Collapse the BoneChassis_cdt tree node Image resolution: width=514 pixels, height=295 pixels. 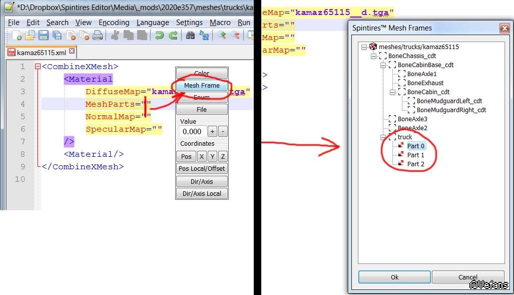click(373, 56)
